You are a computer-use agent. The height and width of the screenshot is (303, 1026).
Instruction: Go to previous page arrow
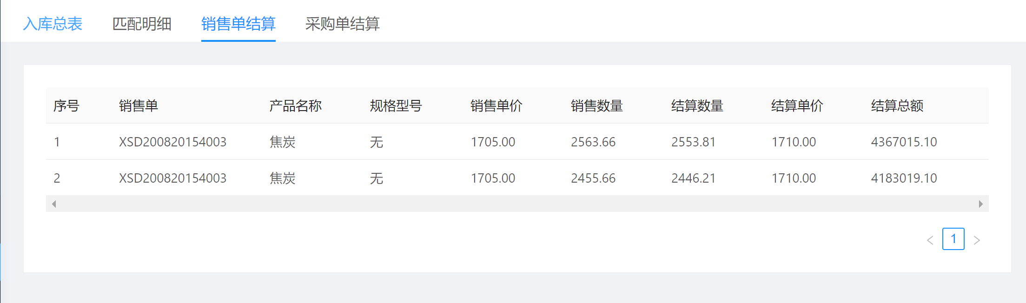930,240
